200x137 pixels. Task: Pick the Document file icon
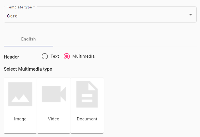point(87,94)
